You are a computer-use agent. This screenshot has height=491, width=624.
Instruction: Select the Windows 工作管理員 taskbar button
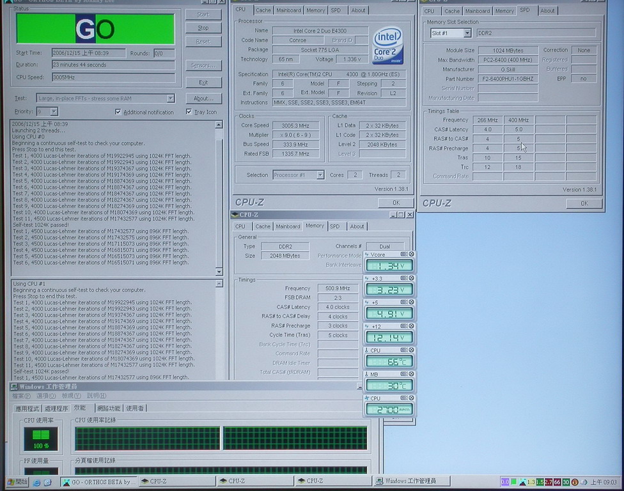click(x=412, y=481)
